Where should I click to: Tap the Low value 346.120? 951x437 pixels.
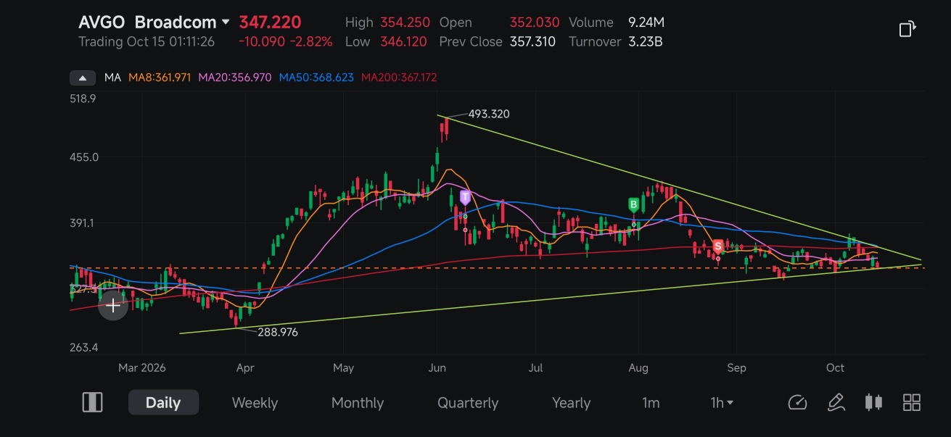click(x=403, y=41)
